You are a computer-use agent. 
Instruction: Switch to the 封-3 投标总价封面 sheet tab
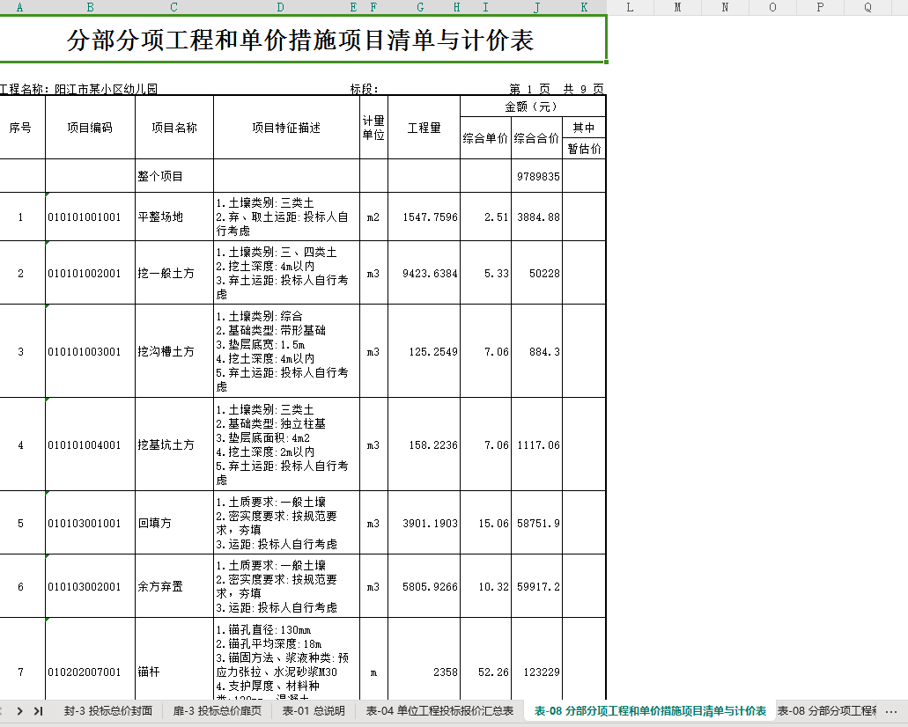tap(107, 711)
